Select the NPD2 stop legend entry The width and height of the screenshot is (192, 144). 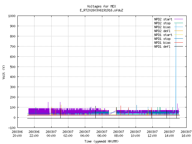162,23
